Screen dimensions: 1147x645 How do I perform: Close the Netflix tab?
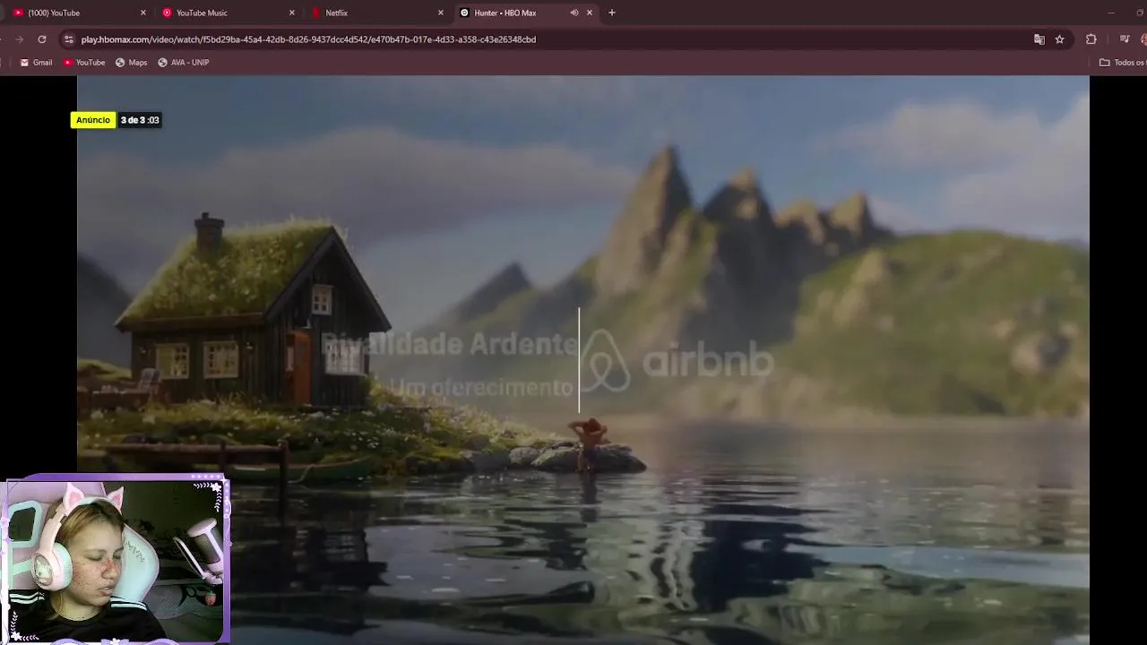pyautogui.click(x=440, y=13)
